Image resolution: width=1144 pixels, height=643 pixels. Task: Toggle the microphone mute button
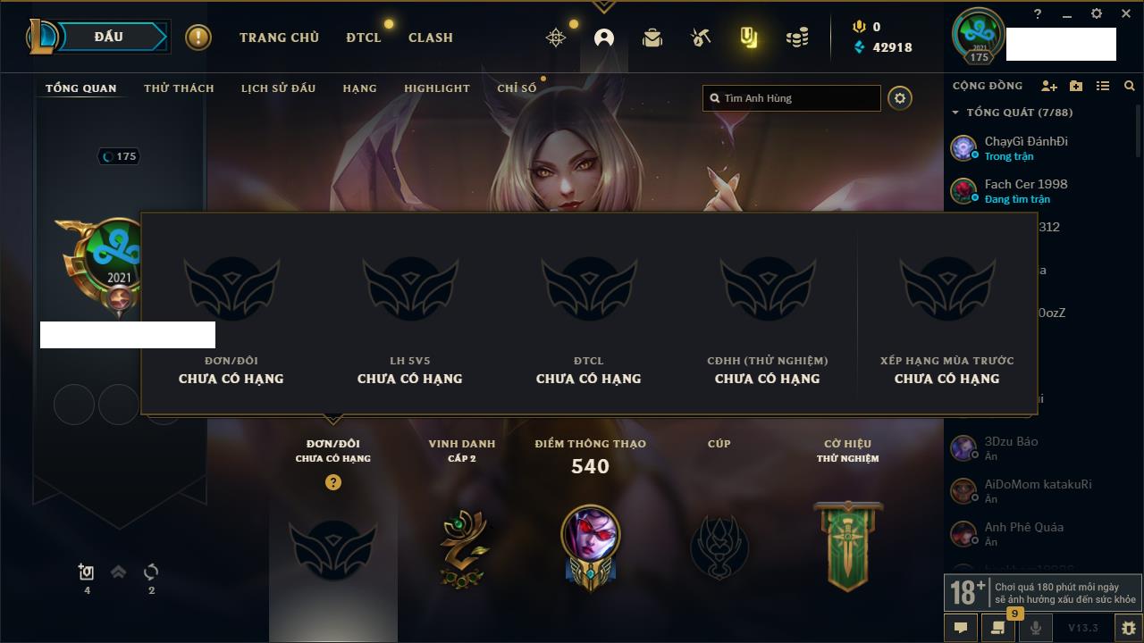pos(1036,628)
